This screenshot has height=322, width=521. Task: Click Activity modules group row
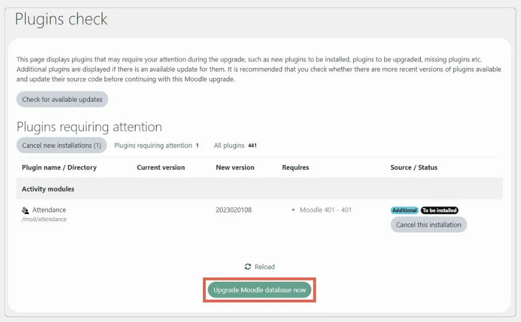(x=260, y=189)
